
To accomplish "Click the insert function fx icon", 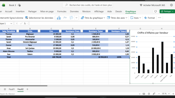I will coord(25,23).
